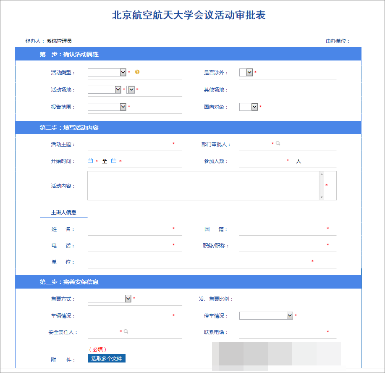Click the 活动内容 scrollbar down arrow
385x373 pixels.
point(322,197)
